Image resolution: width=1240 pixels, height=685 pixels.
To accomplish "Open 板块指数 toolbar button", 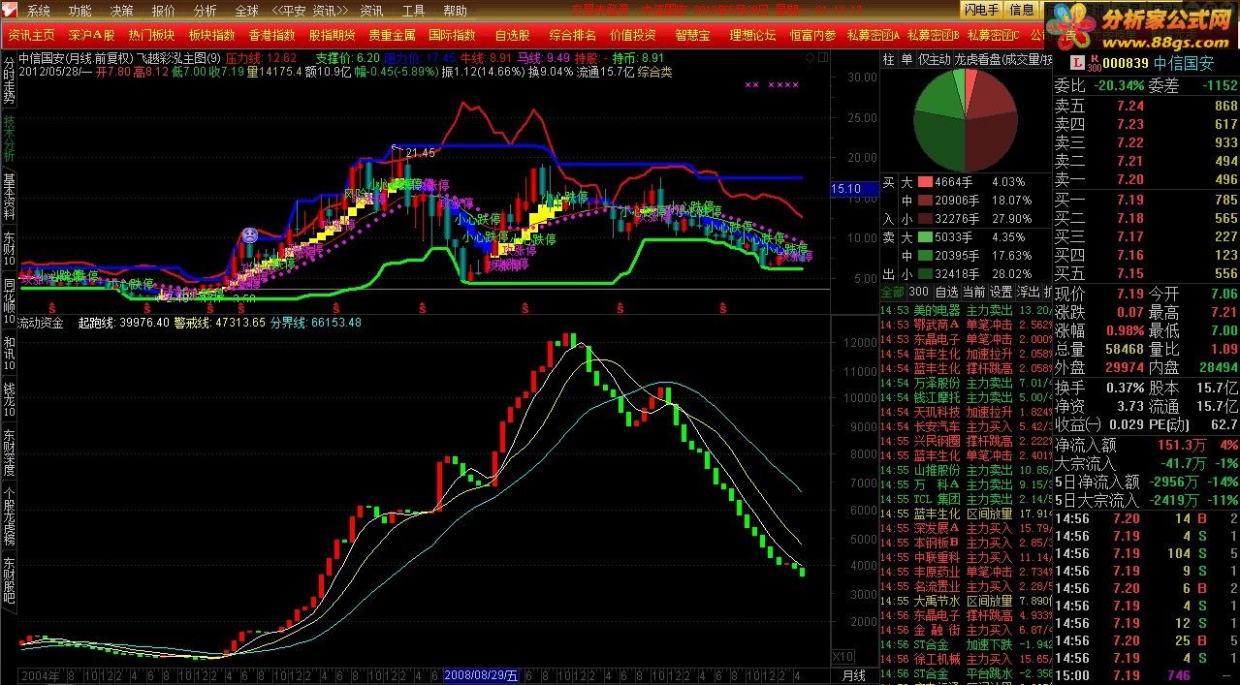I will pos(211,35).
